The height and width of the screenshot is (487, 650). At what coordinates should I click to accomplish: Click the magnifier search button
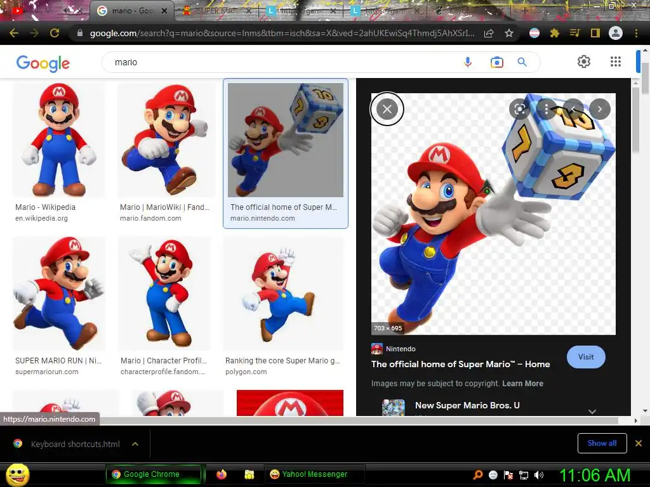click(522, 62)
